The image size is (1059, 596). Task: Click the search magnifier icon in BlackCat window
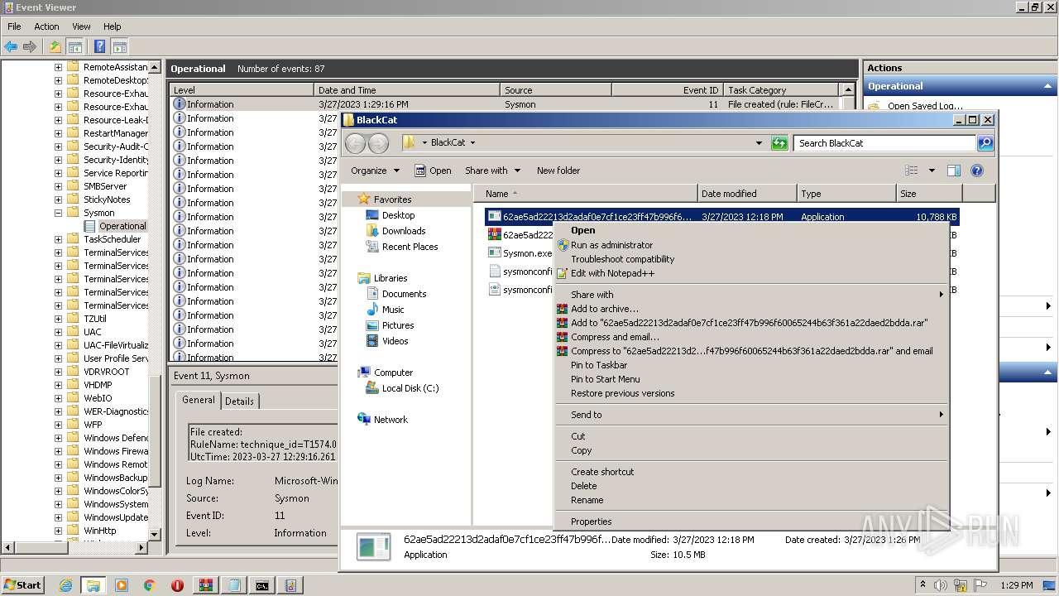(x=985, y=143)
